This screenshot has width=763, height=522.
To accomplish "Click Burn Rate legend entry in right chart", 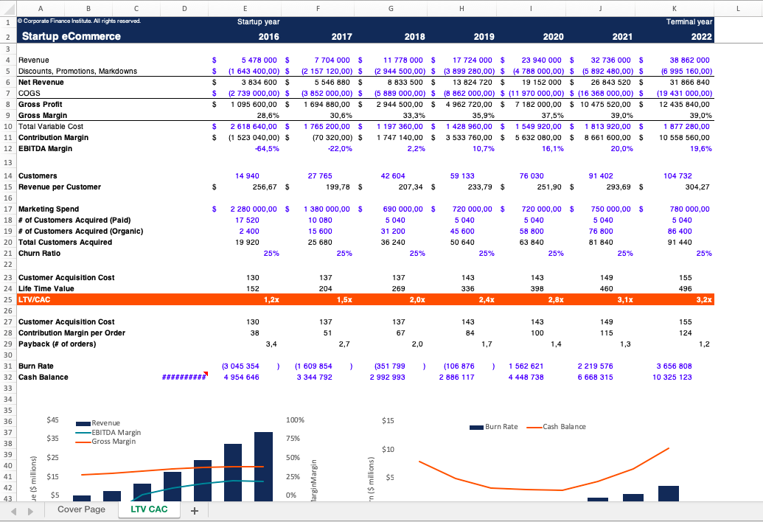I will tap(501, 426).
